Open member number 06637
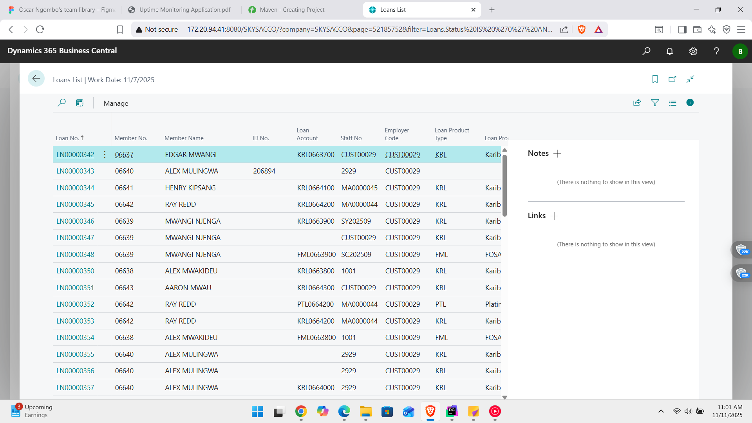The width and height of the screenshot is (752, 423). coord(124,154)
